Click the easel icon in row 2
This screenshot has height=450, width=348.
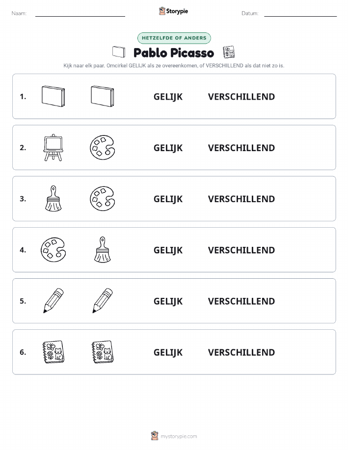[x=54, y=148]
